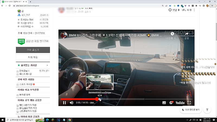Click the Watch Later clock icon
This screenshot has height=122, width=217.
click(x=172, y=34)
